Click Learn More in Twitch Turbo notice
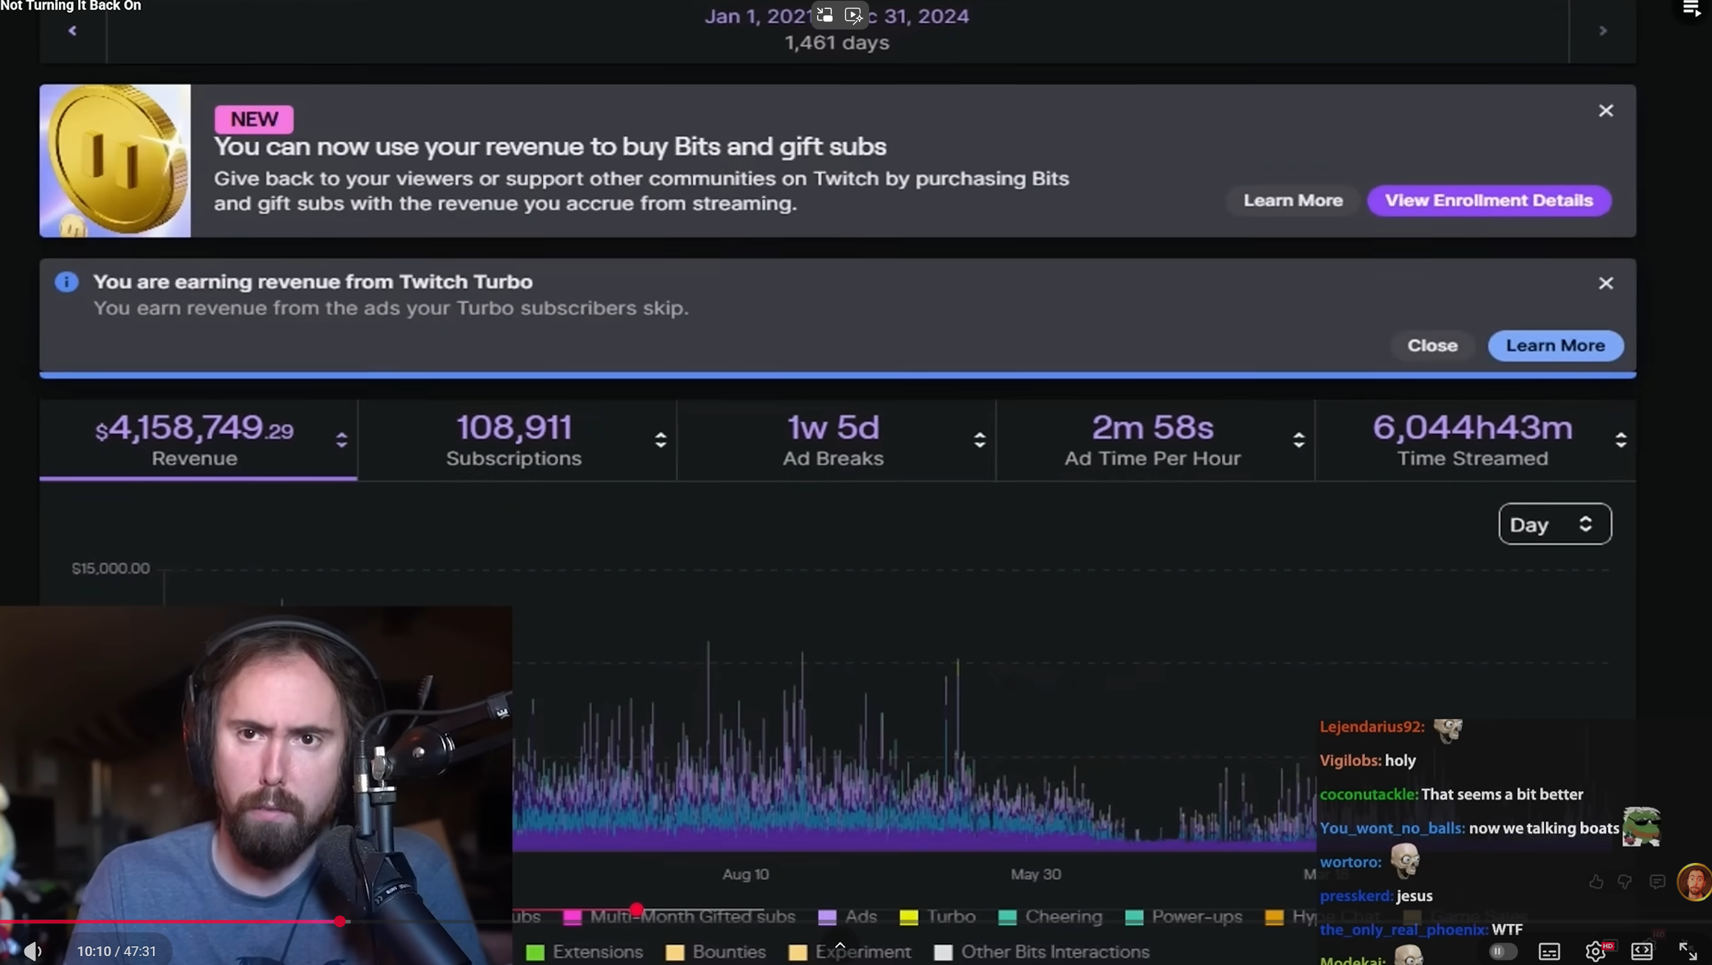This screenshot has height=965, width=1712. 1555,345
